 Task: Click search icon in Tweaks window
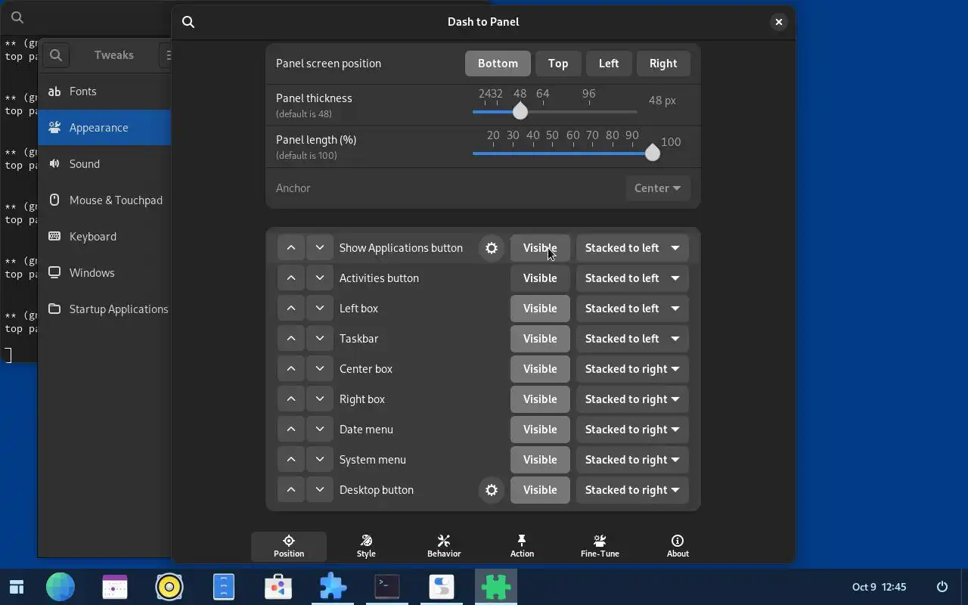coord(56,55)
